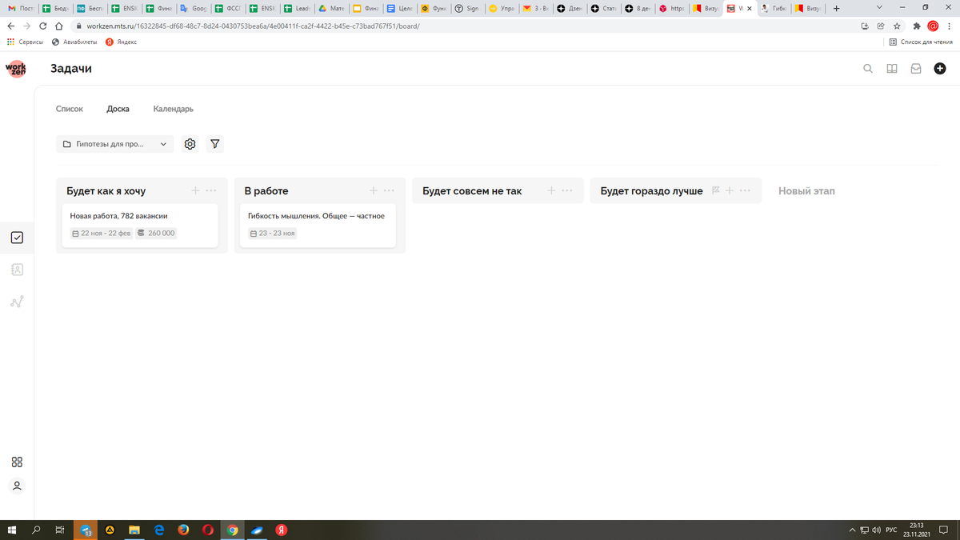Open a new browser tab
960x540 pixels.
836,8
